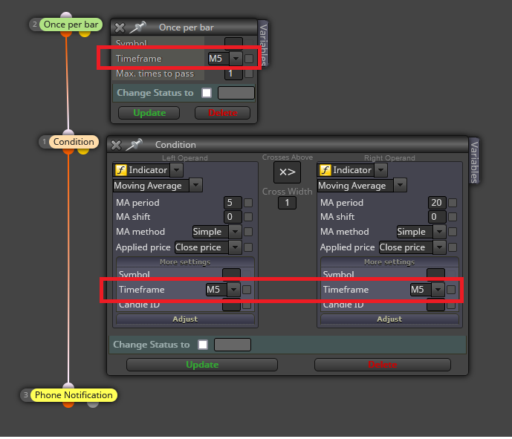Screen dimensions: 512x439
Task: Toggle Right Operand Applied price checkbox
Action: [453, 247]
